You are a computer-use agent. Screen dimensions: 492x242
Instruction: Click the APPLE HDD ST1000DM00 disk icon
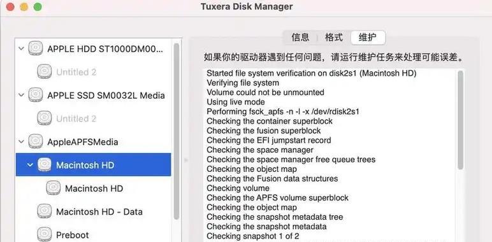tap(36, 48)
